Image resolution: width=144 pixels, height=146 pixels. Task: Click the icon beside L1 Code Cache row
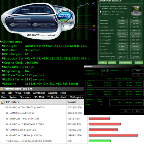[3, 75]
